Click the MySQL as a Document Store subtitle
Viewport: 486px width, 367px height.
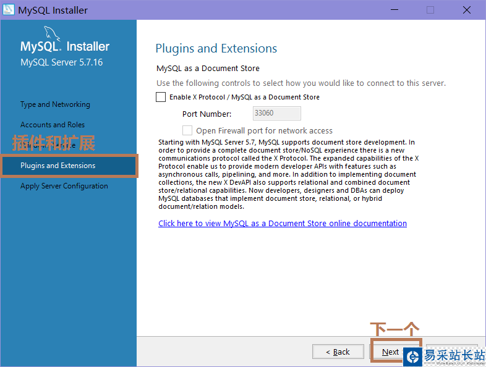(x=208, y=69)
